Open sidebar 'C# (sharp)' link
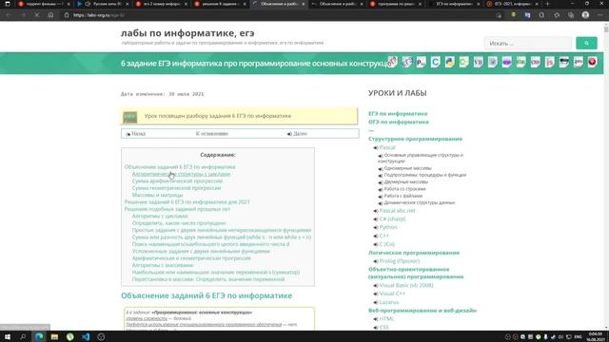The width and height of the screenshot is (609, 342). coord(392,219)
